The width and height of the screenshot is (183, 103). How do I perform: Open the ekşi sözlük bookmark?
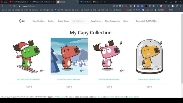click(160, 10)
